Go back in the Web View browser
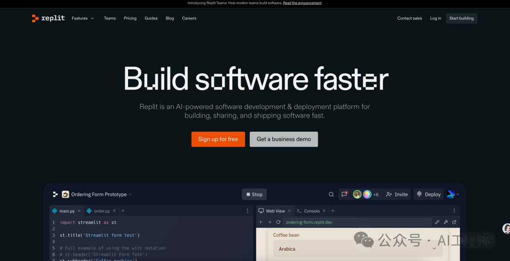This screenshot has height=261, width=510. point(261,222)
